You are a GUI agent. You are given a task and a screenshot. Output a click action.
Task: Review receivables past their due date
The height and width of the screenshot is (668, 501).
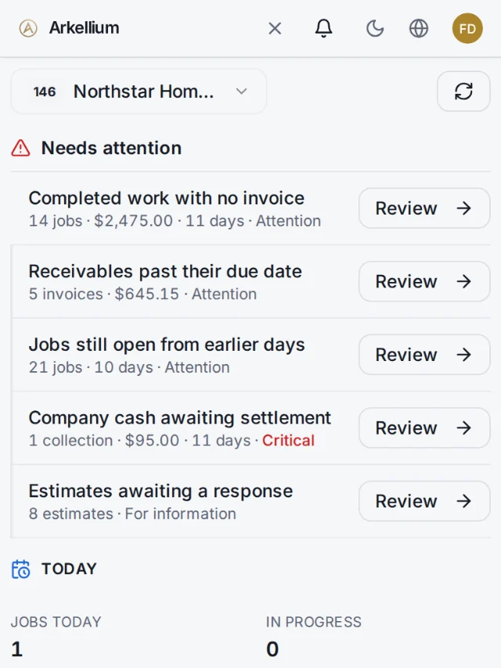(x=424, y=282)
